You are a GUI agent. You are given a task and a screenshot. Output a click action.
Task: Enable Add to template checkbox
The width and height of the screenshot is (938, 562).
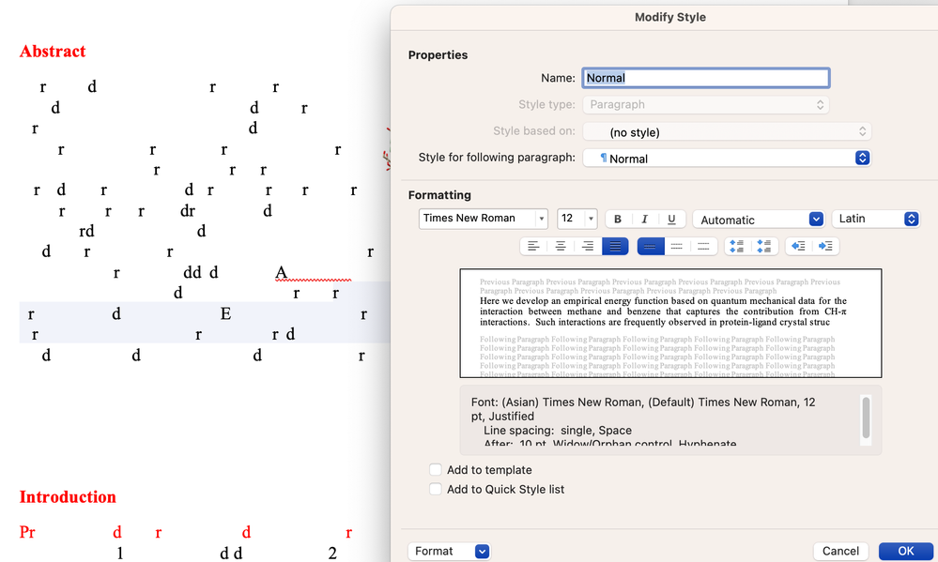pyautogui.click(x=436, y=470)
